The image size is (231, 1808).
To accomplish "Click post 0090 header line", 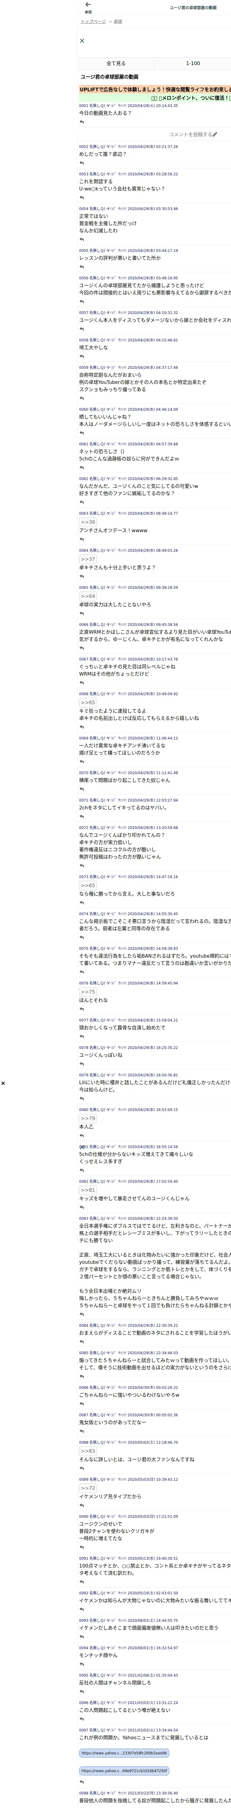I will tap(129, 1517).
